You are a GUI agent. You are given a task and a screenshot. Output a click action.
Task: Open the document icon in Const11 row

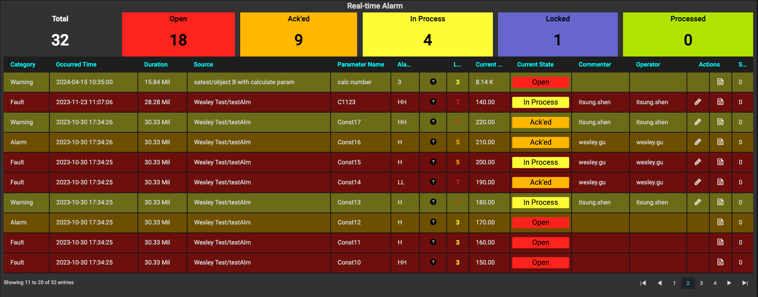pyautogui.click(x=720, y=242)
